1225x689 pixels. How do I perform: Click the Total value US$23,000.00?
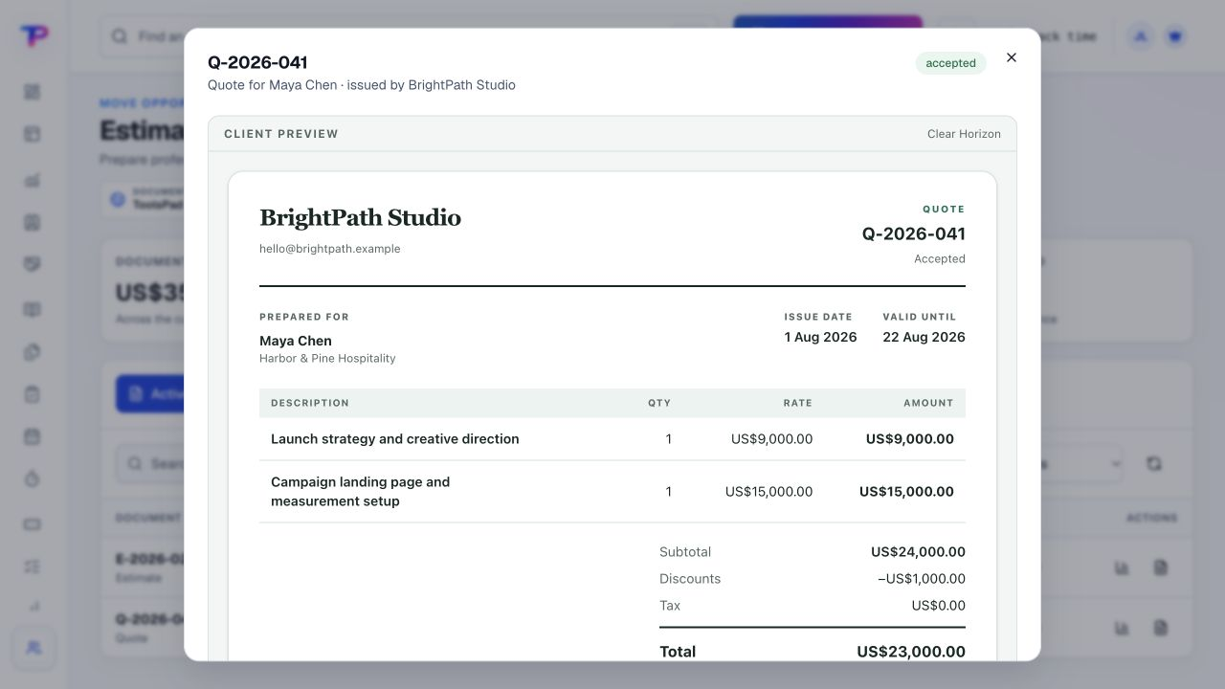pos(911,652)
